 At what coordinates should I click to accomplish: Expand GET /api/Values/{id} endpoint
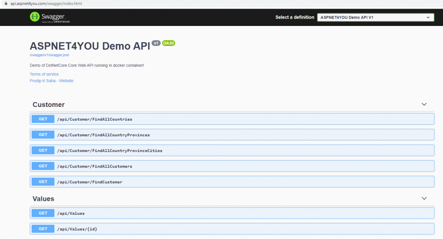coord(232,229)
